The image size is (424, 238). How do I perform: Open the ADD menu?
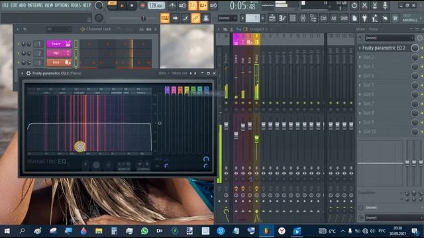(23, 5)
